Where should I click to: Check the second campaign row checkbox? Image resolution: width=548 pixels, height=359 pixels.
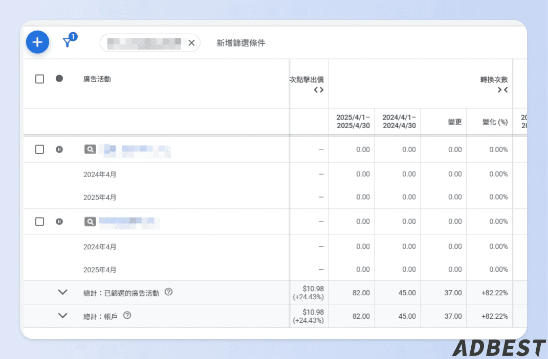click(x=39, y=221)
